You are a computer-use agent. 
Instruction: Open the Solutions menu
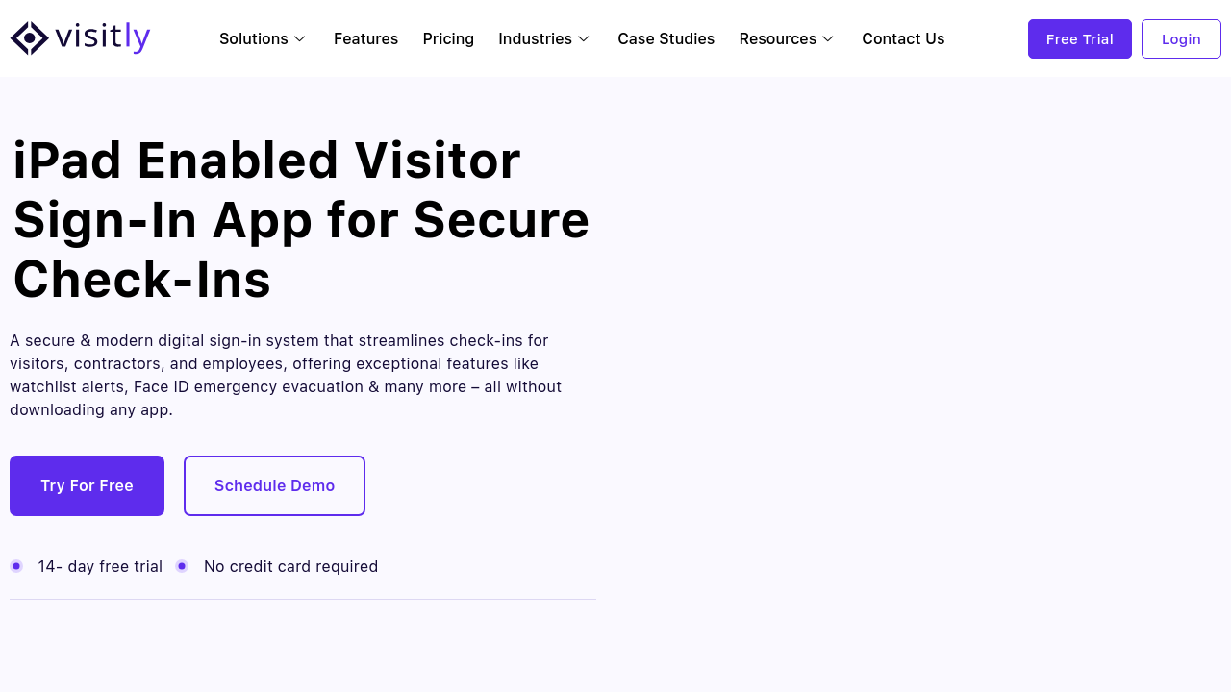click(254, 38)
